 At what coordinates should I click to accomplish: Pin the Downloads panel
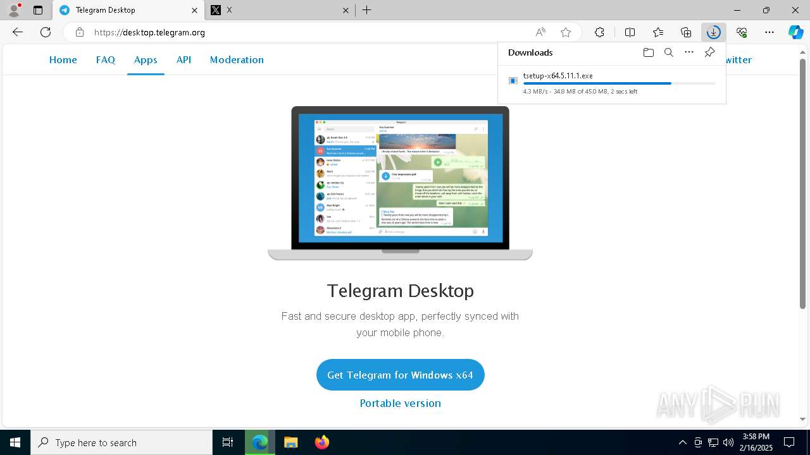(x=709, y=52)
